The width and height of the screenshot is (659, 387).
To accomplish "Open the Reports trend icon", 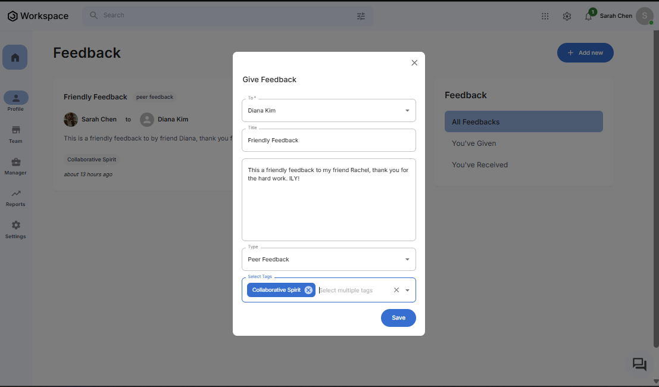I will pos(15,193).
